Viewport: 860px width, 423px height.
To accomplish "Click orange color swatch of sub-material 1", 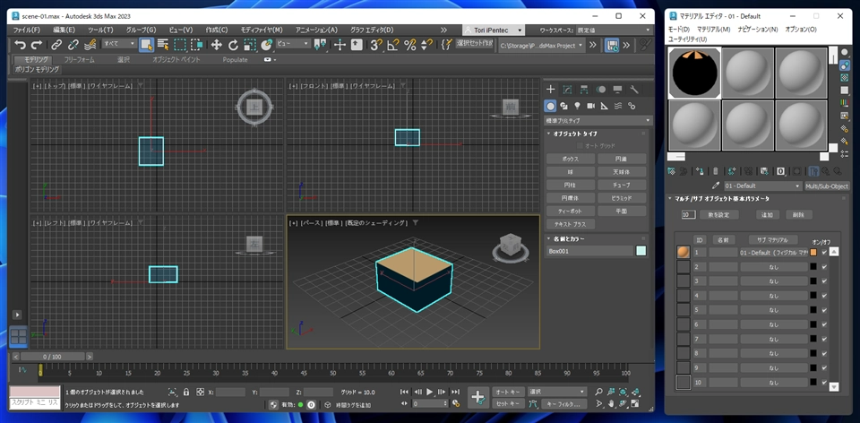I will [x=813, y=253].
